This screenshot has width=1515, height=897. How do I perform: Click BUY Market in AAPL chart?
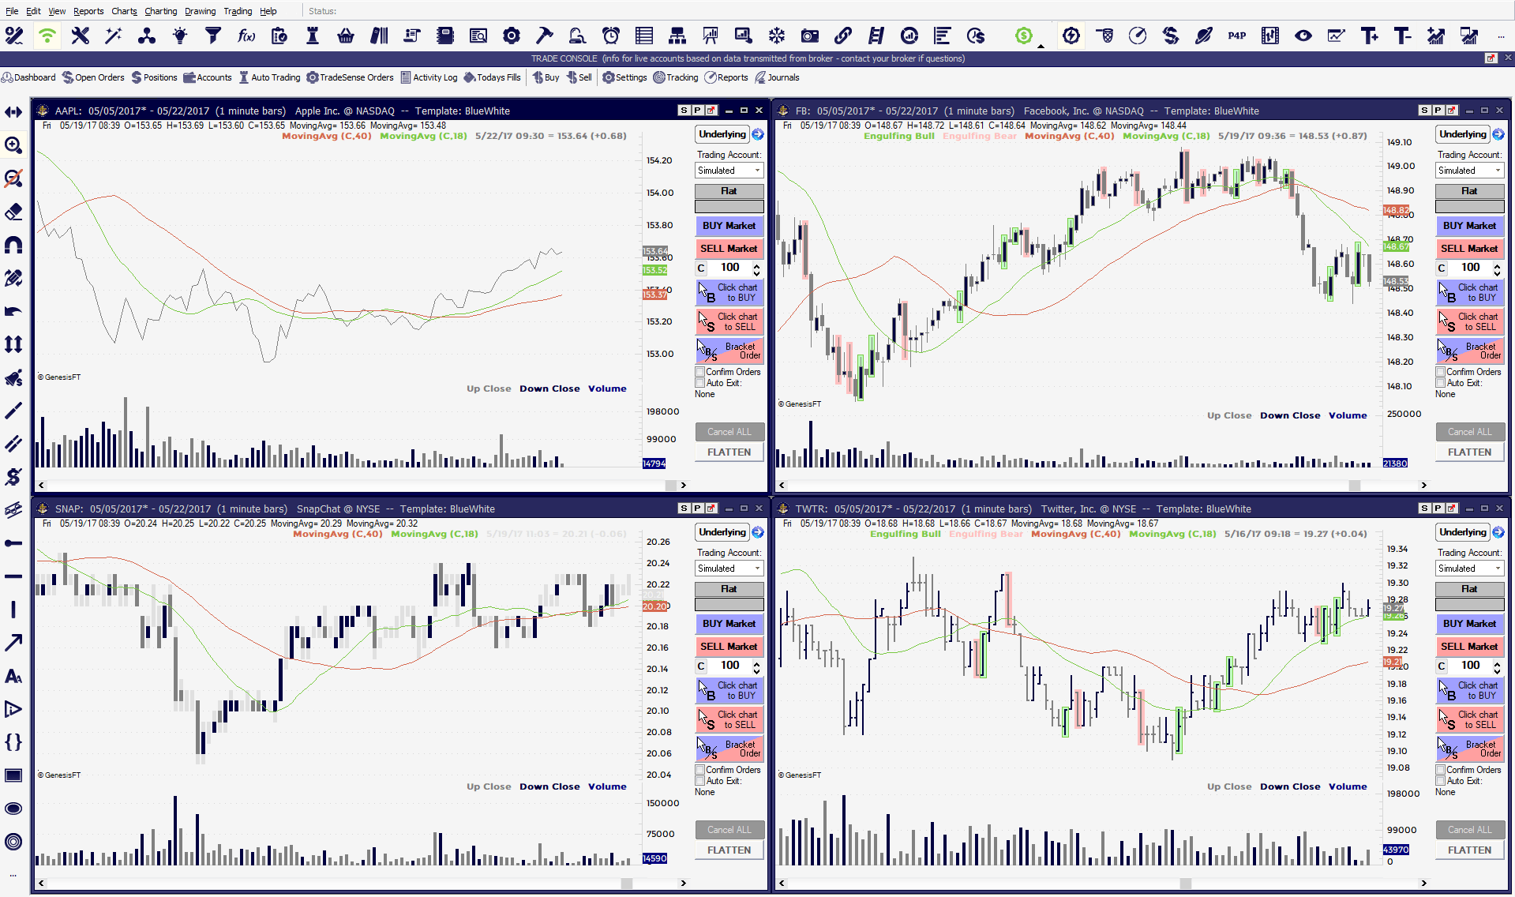pos(729,226)
